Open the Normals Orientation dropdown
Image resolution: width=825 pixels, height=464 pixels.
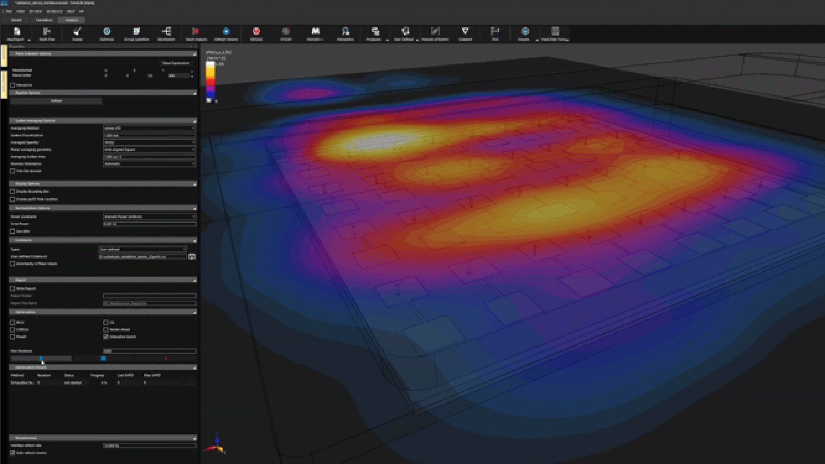point(149,164)
